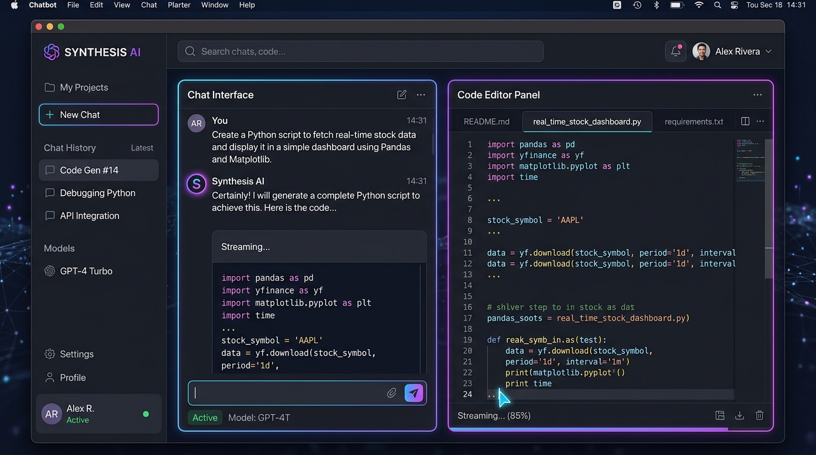Attach a file with the paperclip icon

[391, 393]
